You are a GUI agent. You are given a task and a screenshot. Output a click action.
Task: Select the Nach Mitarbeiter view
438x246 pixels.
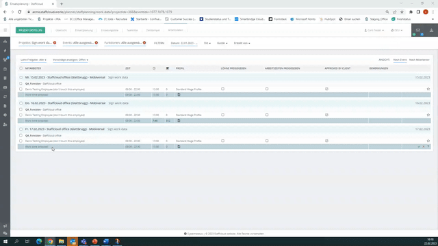[420, 59]
